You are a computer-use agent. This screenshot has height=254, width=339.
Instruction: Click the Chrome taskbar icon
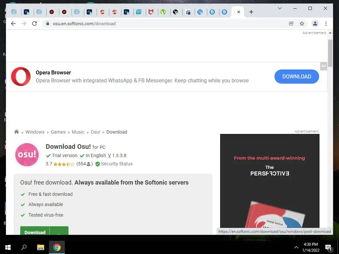57,247
